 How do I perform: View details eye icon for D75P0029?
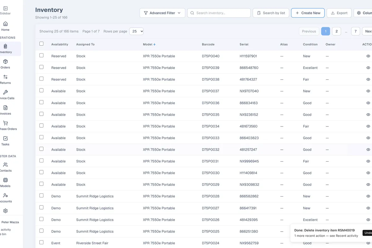(x=368, y=184)
